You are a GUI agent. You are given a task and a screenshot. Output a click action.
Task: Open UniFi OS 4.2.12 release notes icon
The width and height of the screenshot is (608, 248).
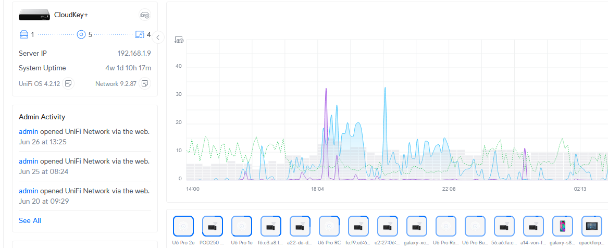tap(68, 83)
